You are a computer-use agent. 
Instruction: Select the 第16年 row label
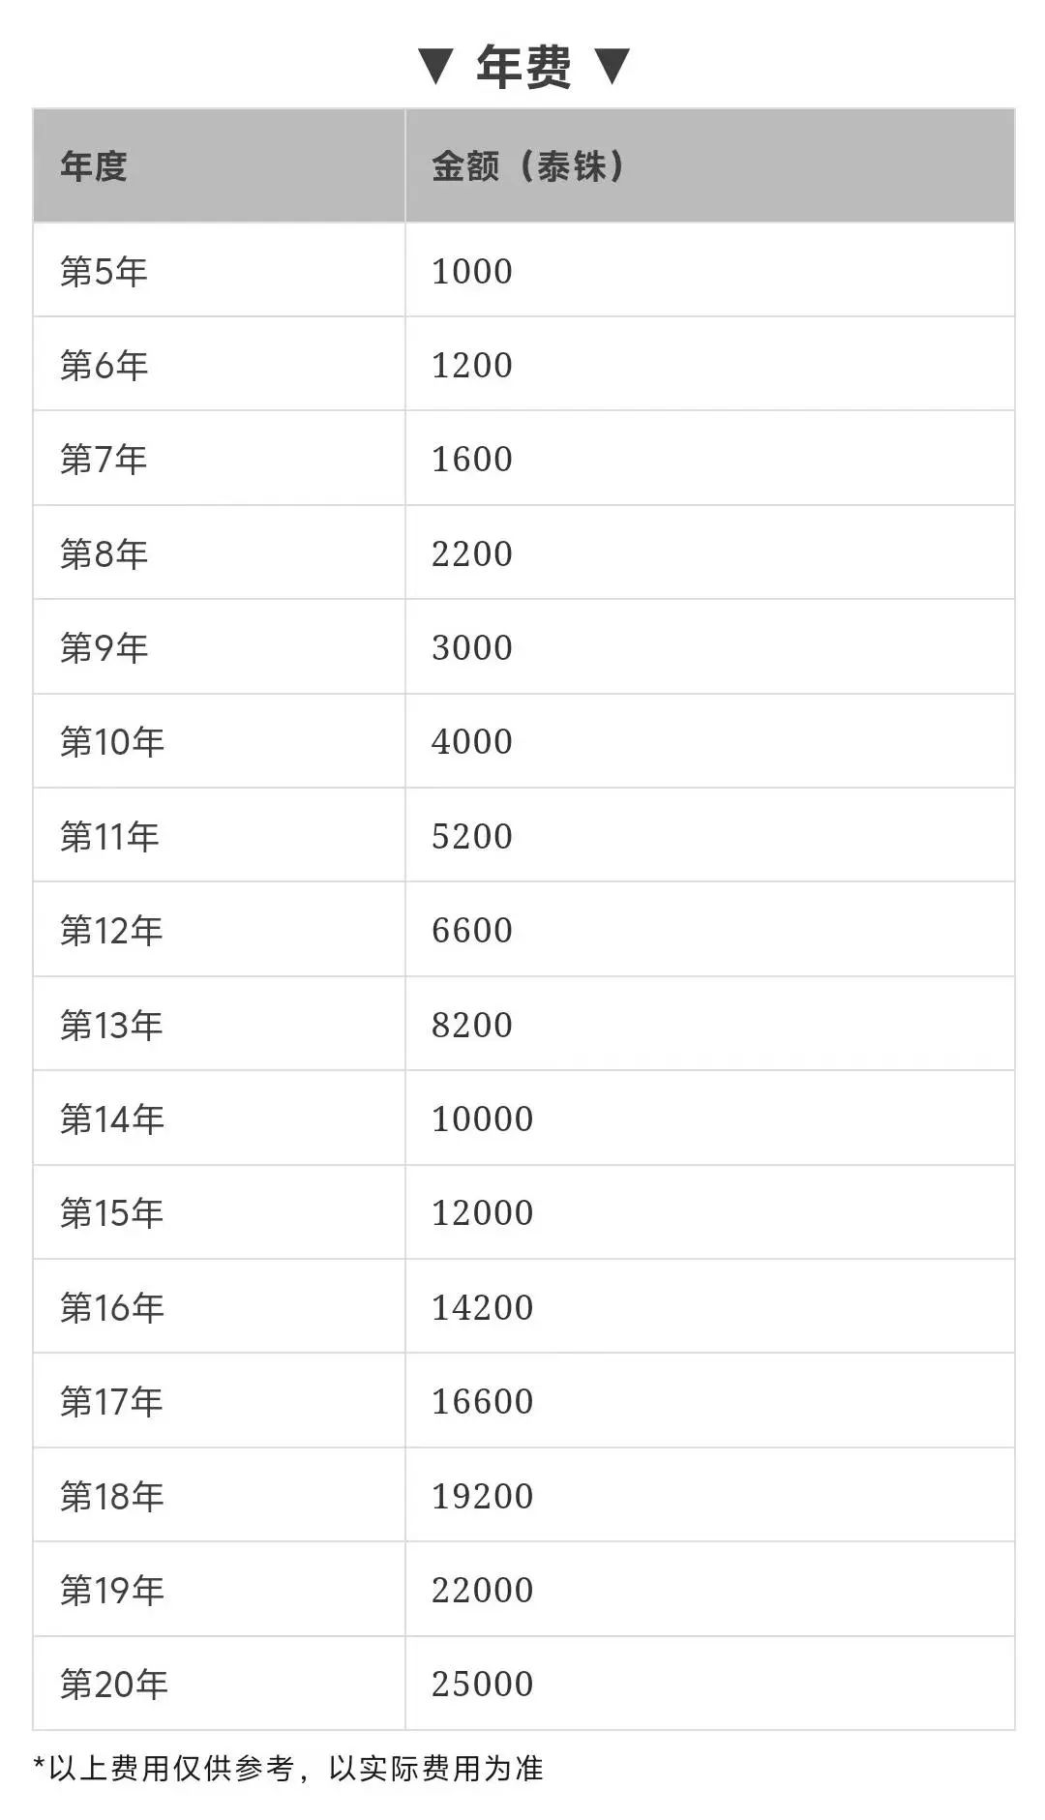point(112,1307)
